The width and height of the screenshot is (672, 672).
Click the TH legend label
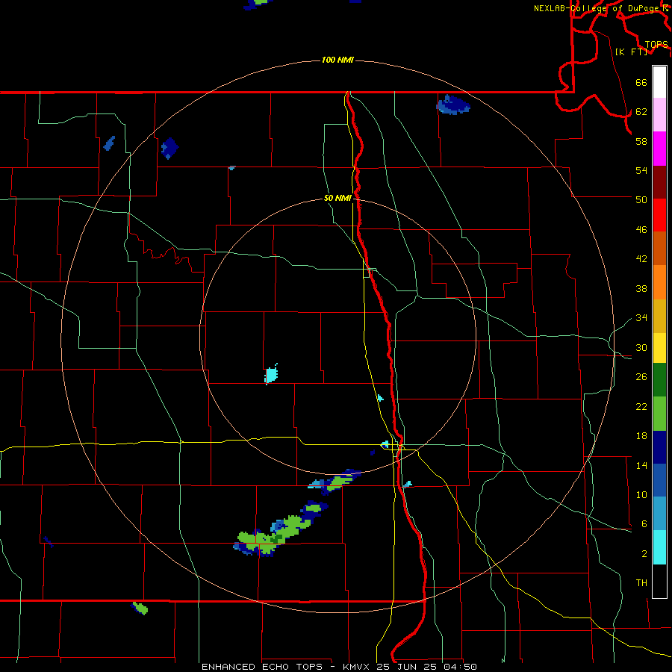[x=641, y=583]
